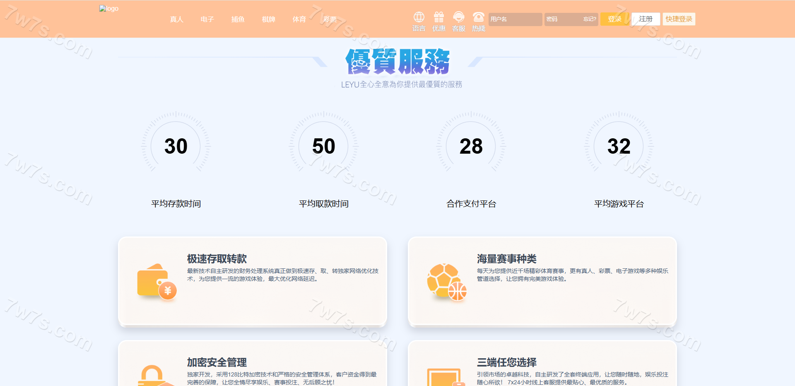The width and height of the screenshot is (795, 386).
Task: Click the broken logo image
Action: click(x=108, y=9)
